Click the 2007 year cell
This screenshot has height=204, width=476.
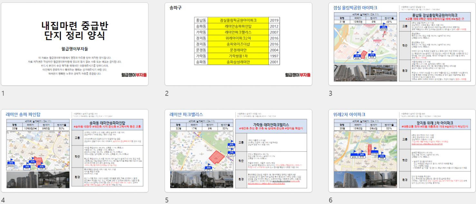pyautogui.click(x=274, y=32)
